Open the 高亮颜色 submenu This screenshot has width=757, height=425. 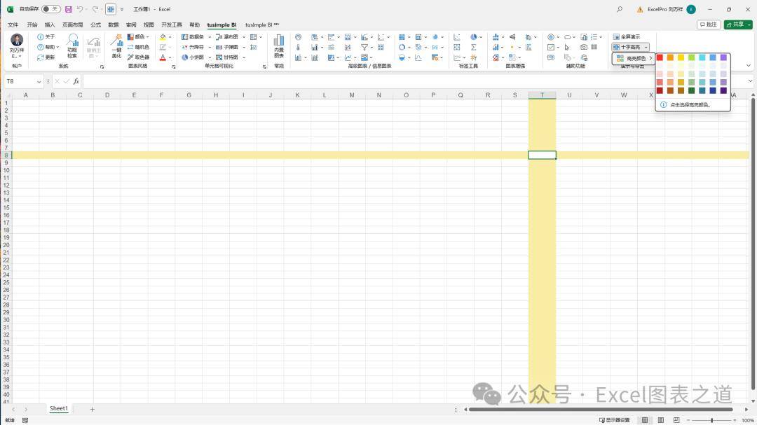pyautogui.click(x=632, y=58)
